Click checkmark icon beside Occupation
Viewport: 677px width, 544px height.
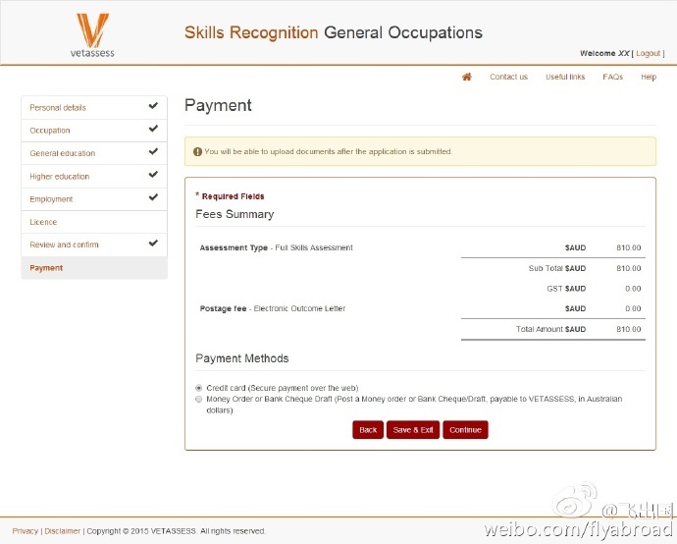(153, 129)
